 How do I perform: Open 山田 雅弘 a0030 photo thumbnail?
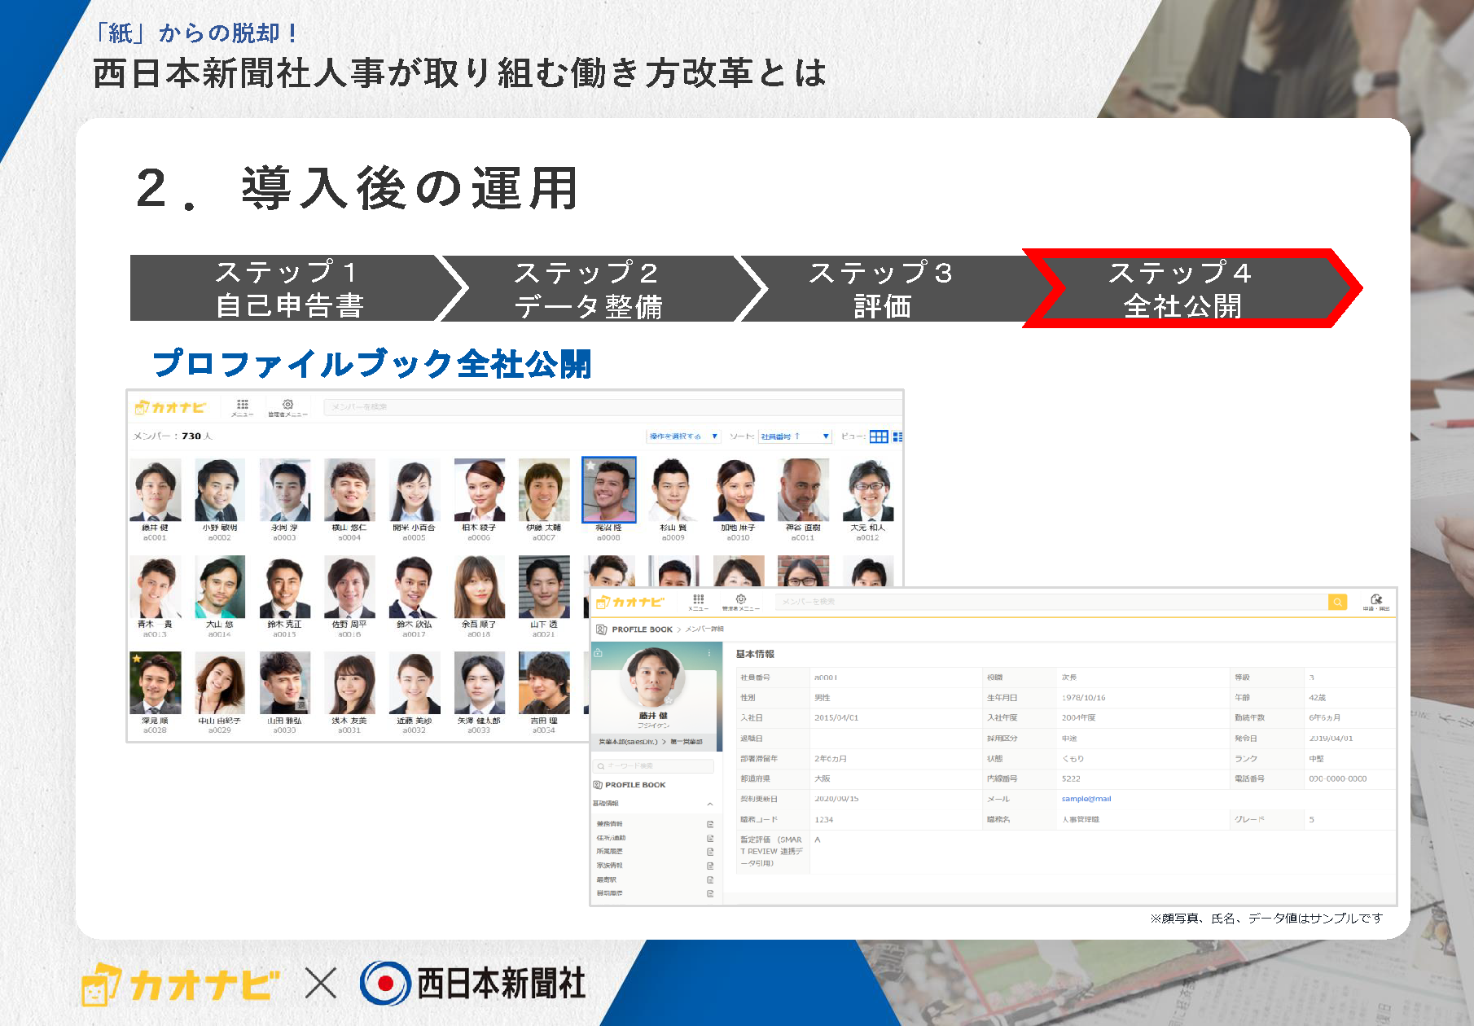click(284, 683)
